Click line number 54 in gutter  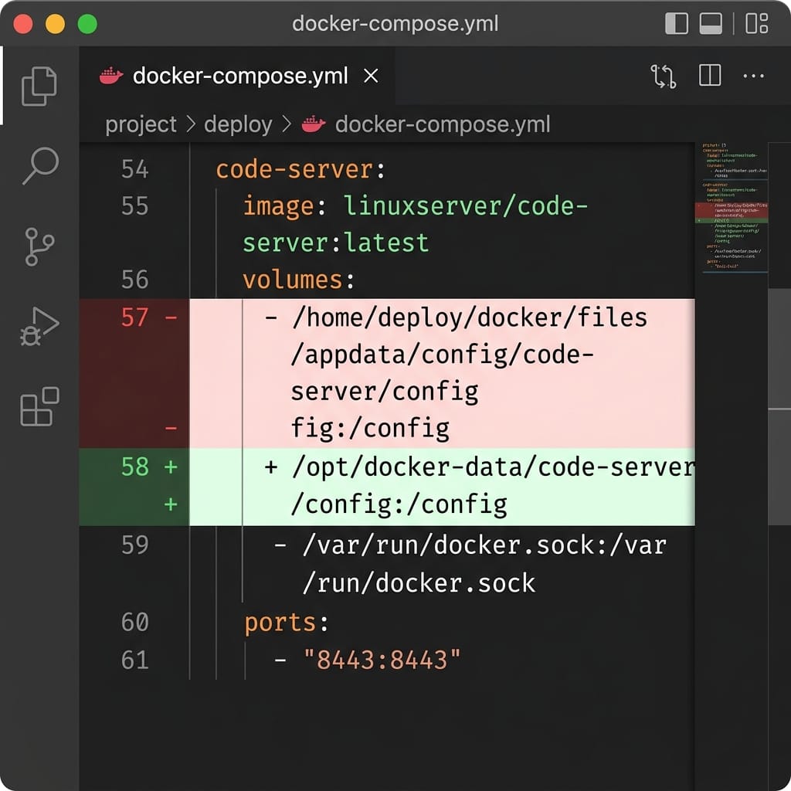(x=134, y=169)
